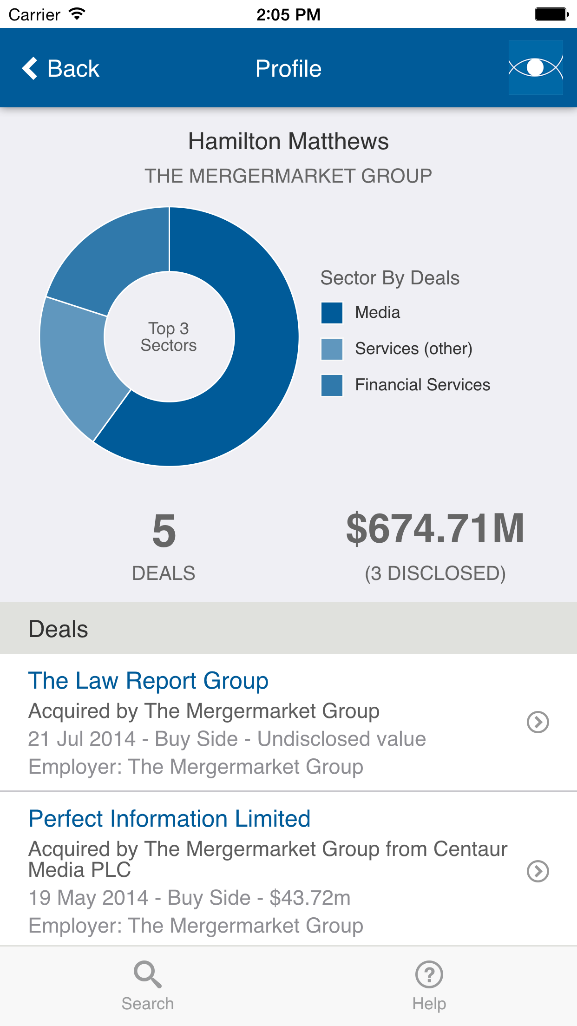Viewport: 577px width, 1026px height.
Task: Open Perfect Information Limited deal link
Action: coord(170,819)
